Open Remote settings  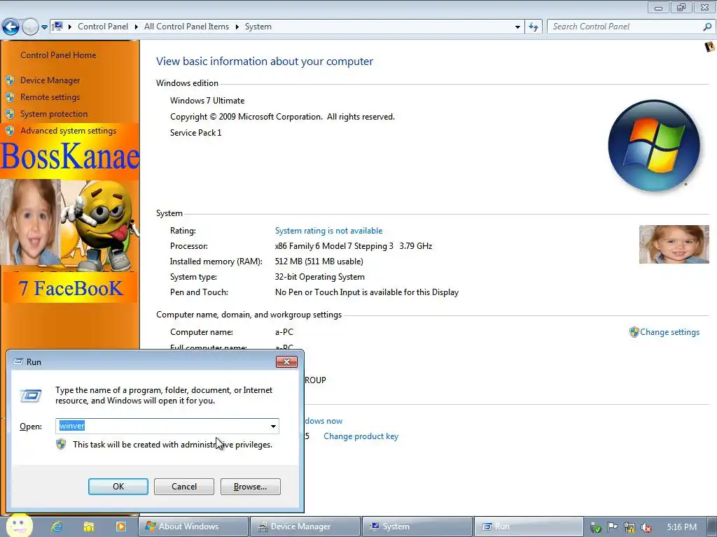click(50, 97)
